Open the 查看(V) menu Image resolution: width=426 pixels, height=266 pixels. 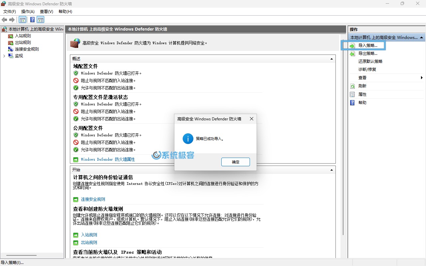coord(46,11)
